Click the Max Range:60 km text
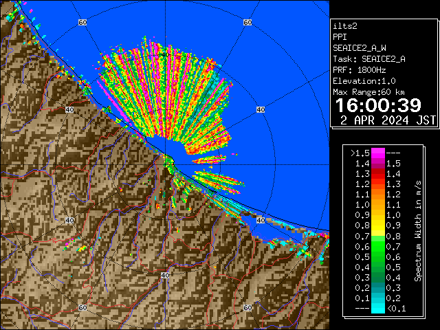The height and width of the screenshot is (330, 440). tap(368, 92)
